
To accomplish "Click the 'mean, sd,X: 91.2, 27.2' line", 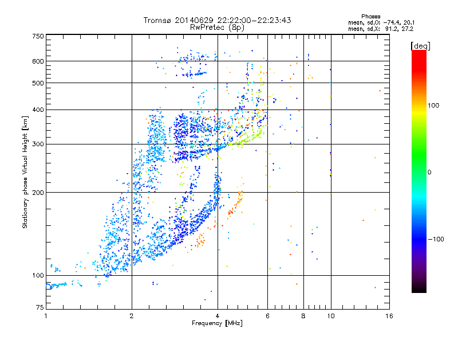I will [x=381, y=29].
